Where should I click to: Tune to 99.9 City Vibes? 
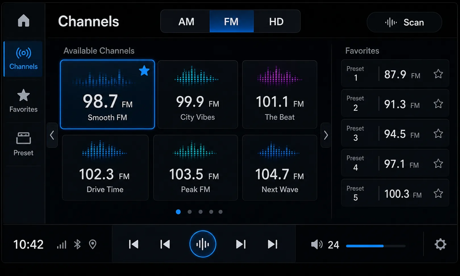coord(197,95)
